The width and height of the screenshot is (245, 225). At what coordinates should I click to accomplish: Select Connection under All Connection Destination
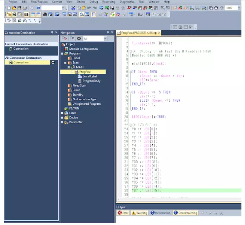point(21,63)
